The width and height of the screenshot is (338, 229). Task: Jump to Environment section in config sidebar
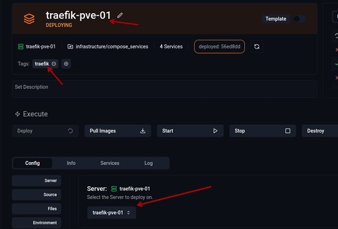(x=37, y=223)
